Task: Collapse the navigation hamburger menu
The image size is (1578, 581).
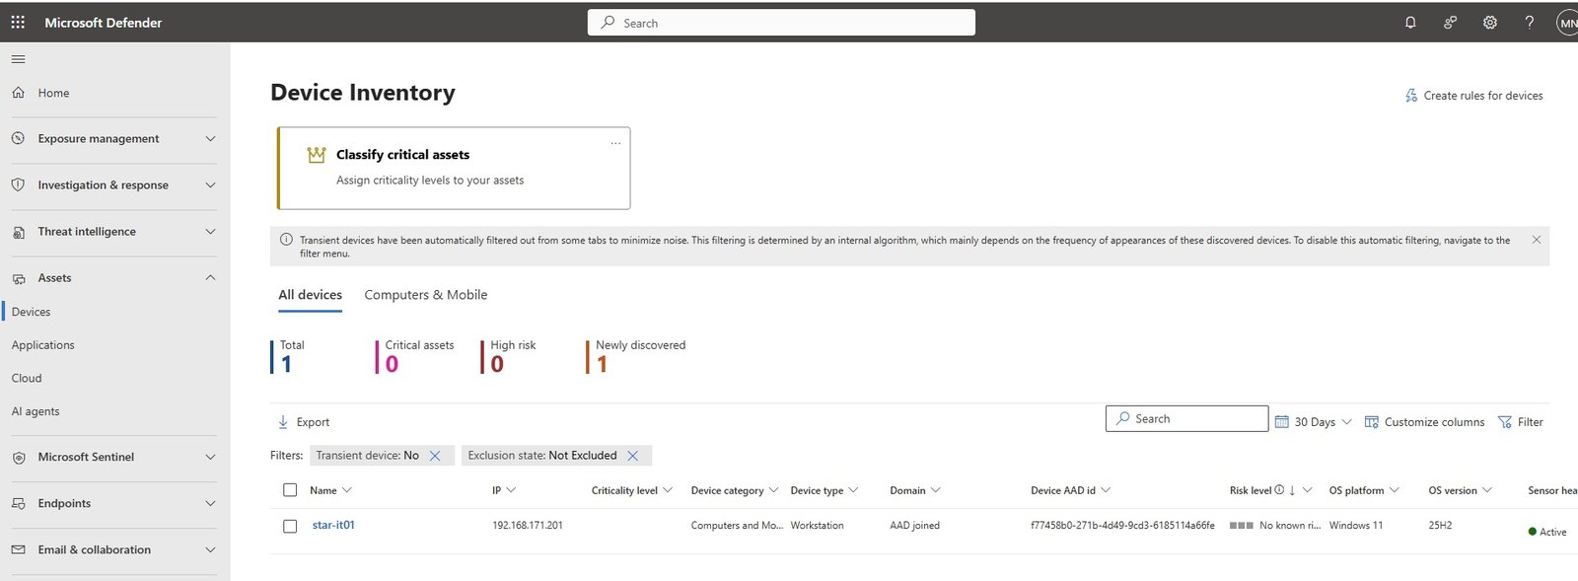Action: 18,59
